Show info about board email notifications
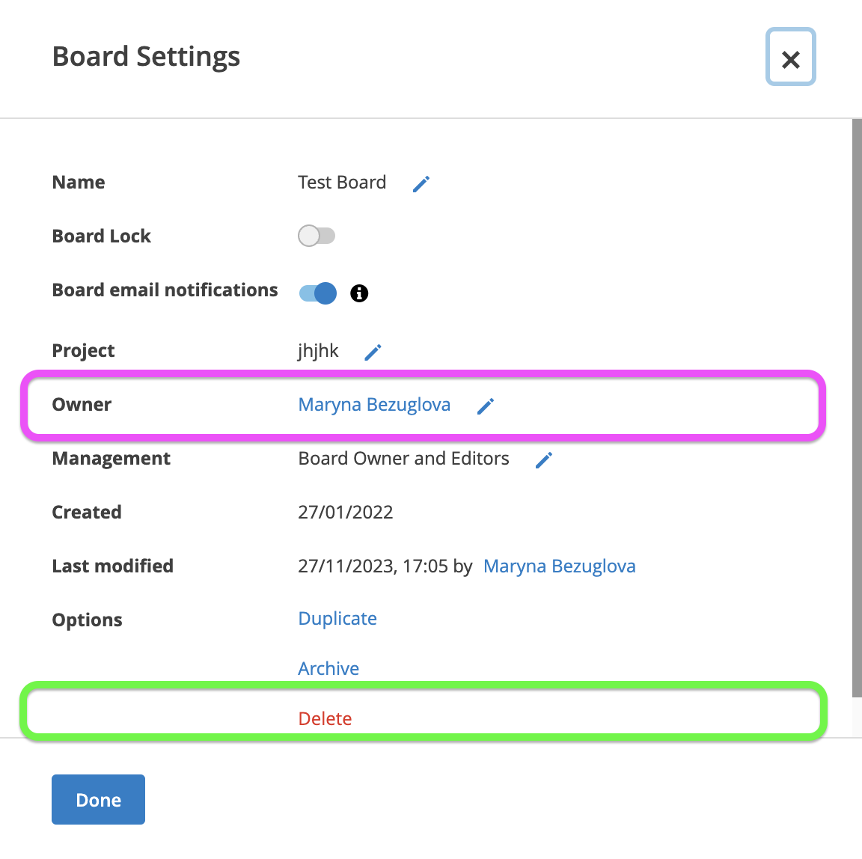 tap(359, 293)
